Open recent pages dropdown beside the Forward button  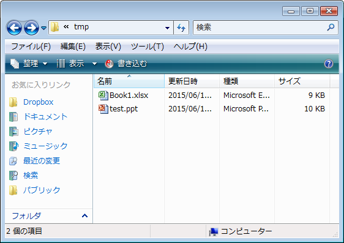(44, 28)
